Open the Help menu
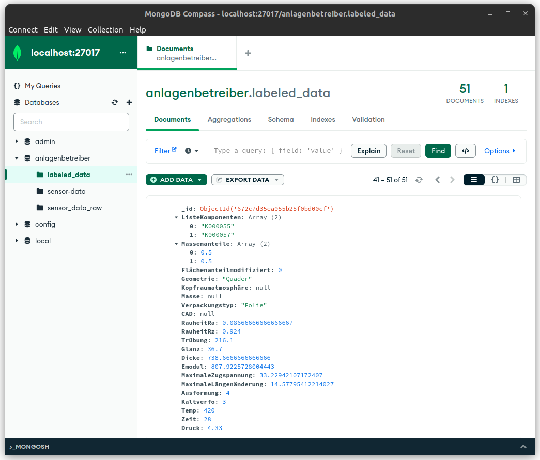Image resolution: width=540 pixels, height=460 pixels. coord(138,30)
